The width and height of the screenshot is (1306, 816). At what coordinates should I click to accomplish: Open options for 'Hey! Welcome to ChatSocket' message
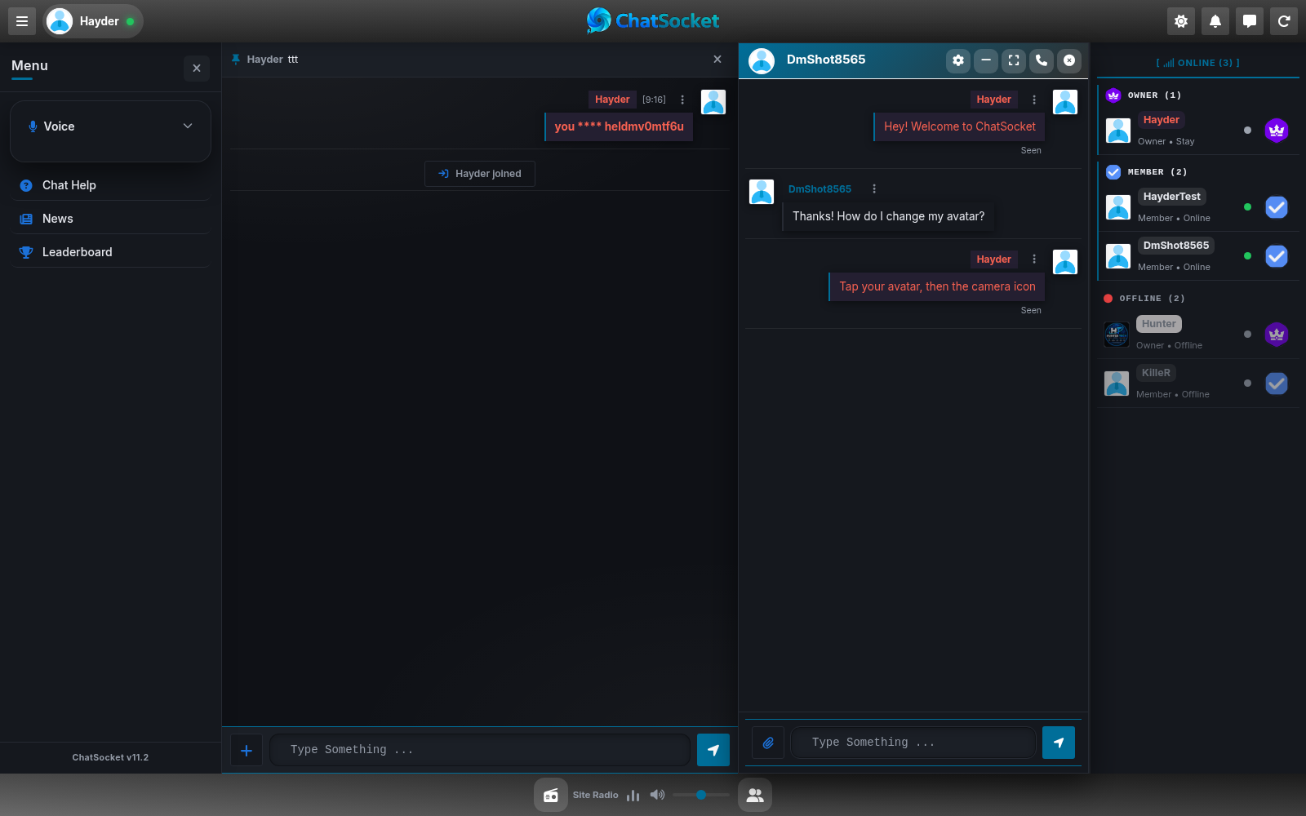point(1034,100)
